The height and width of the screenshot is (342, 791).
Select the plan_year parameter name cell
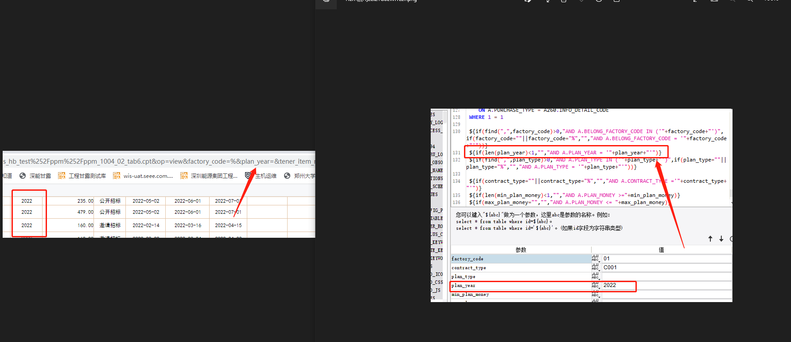tap(521, 285)
